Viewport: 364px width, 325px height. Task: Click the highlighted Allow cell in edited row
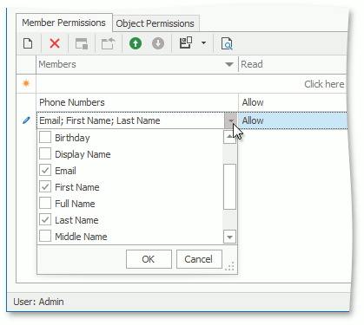pyautogui.click(x=293, y=120)
